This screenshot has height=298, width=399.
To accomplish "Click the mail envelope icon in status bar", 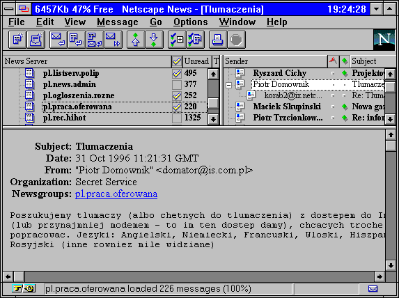I will (x=373, y=288).
